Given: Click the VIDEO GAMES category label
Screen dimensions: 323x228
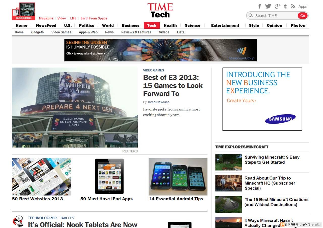Looking at the screenshot, I should click(154, 70).
